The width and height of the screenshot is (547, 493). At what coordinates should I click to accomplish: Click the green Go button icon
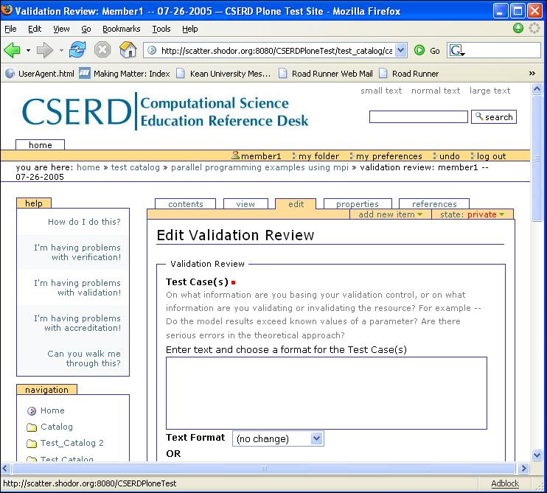click(419, 50)
